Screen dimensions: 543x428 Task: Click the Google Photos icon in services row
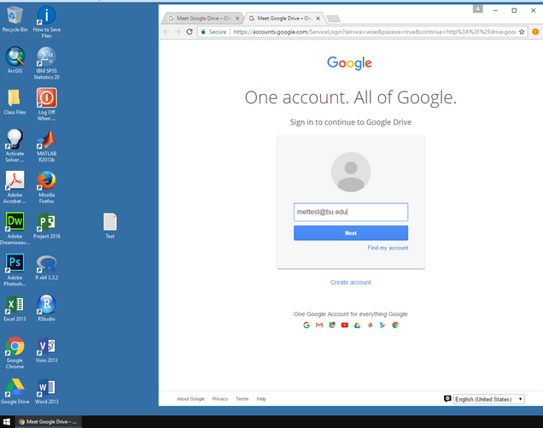pyautogui.click(x=370, y=325)
